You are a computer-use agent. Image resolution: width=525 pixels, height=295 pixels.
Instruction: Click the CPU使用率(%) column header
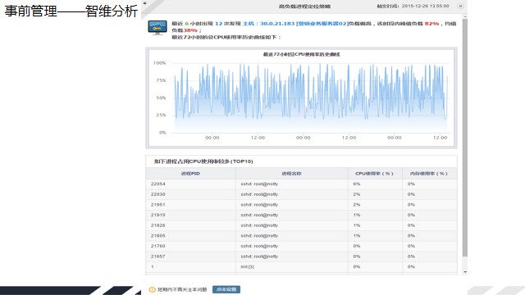point(374,174)
